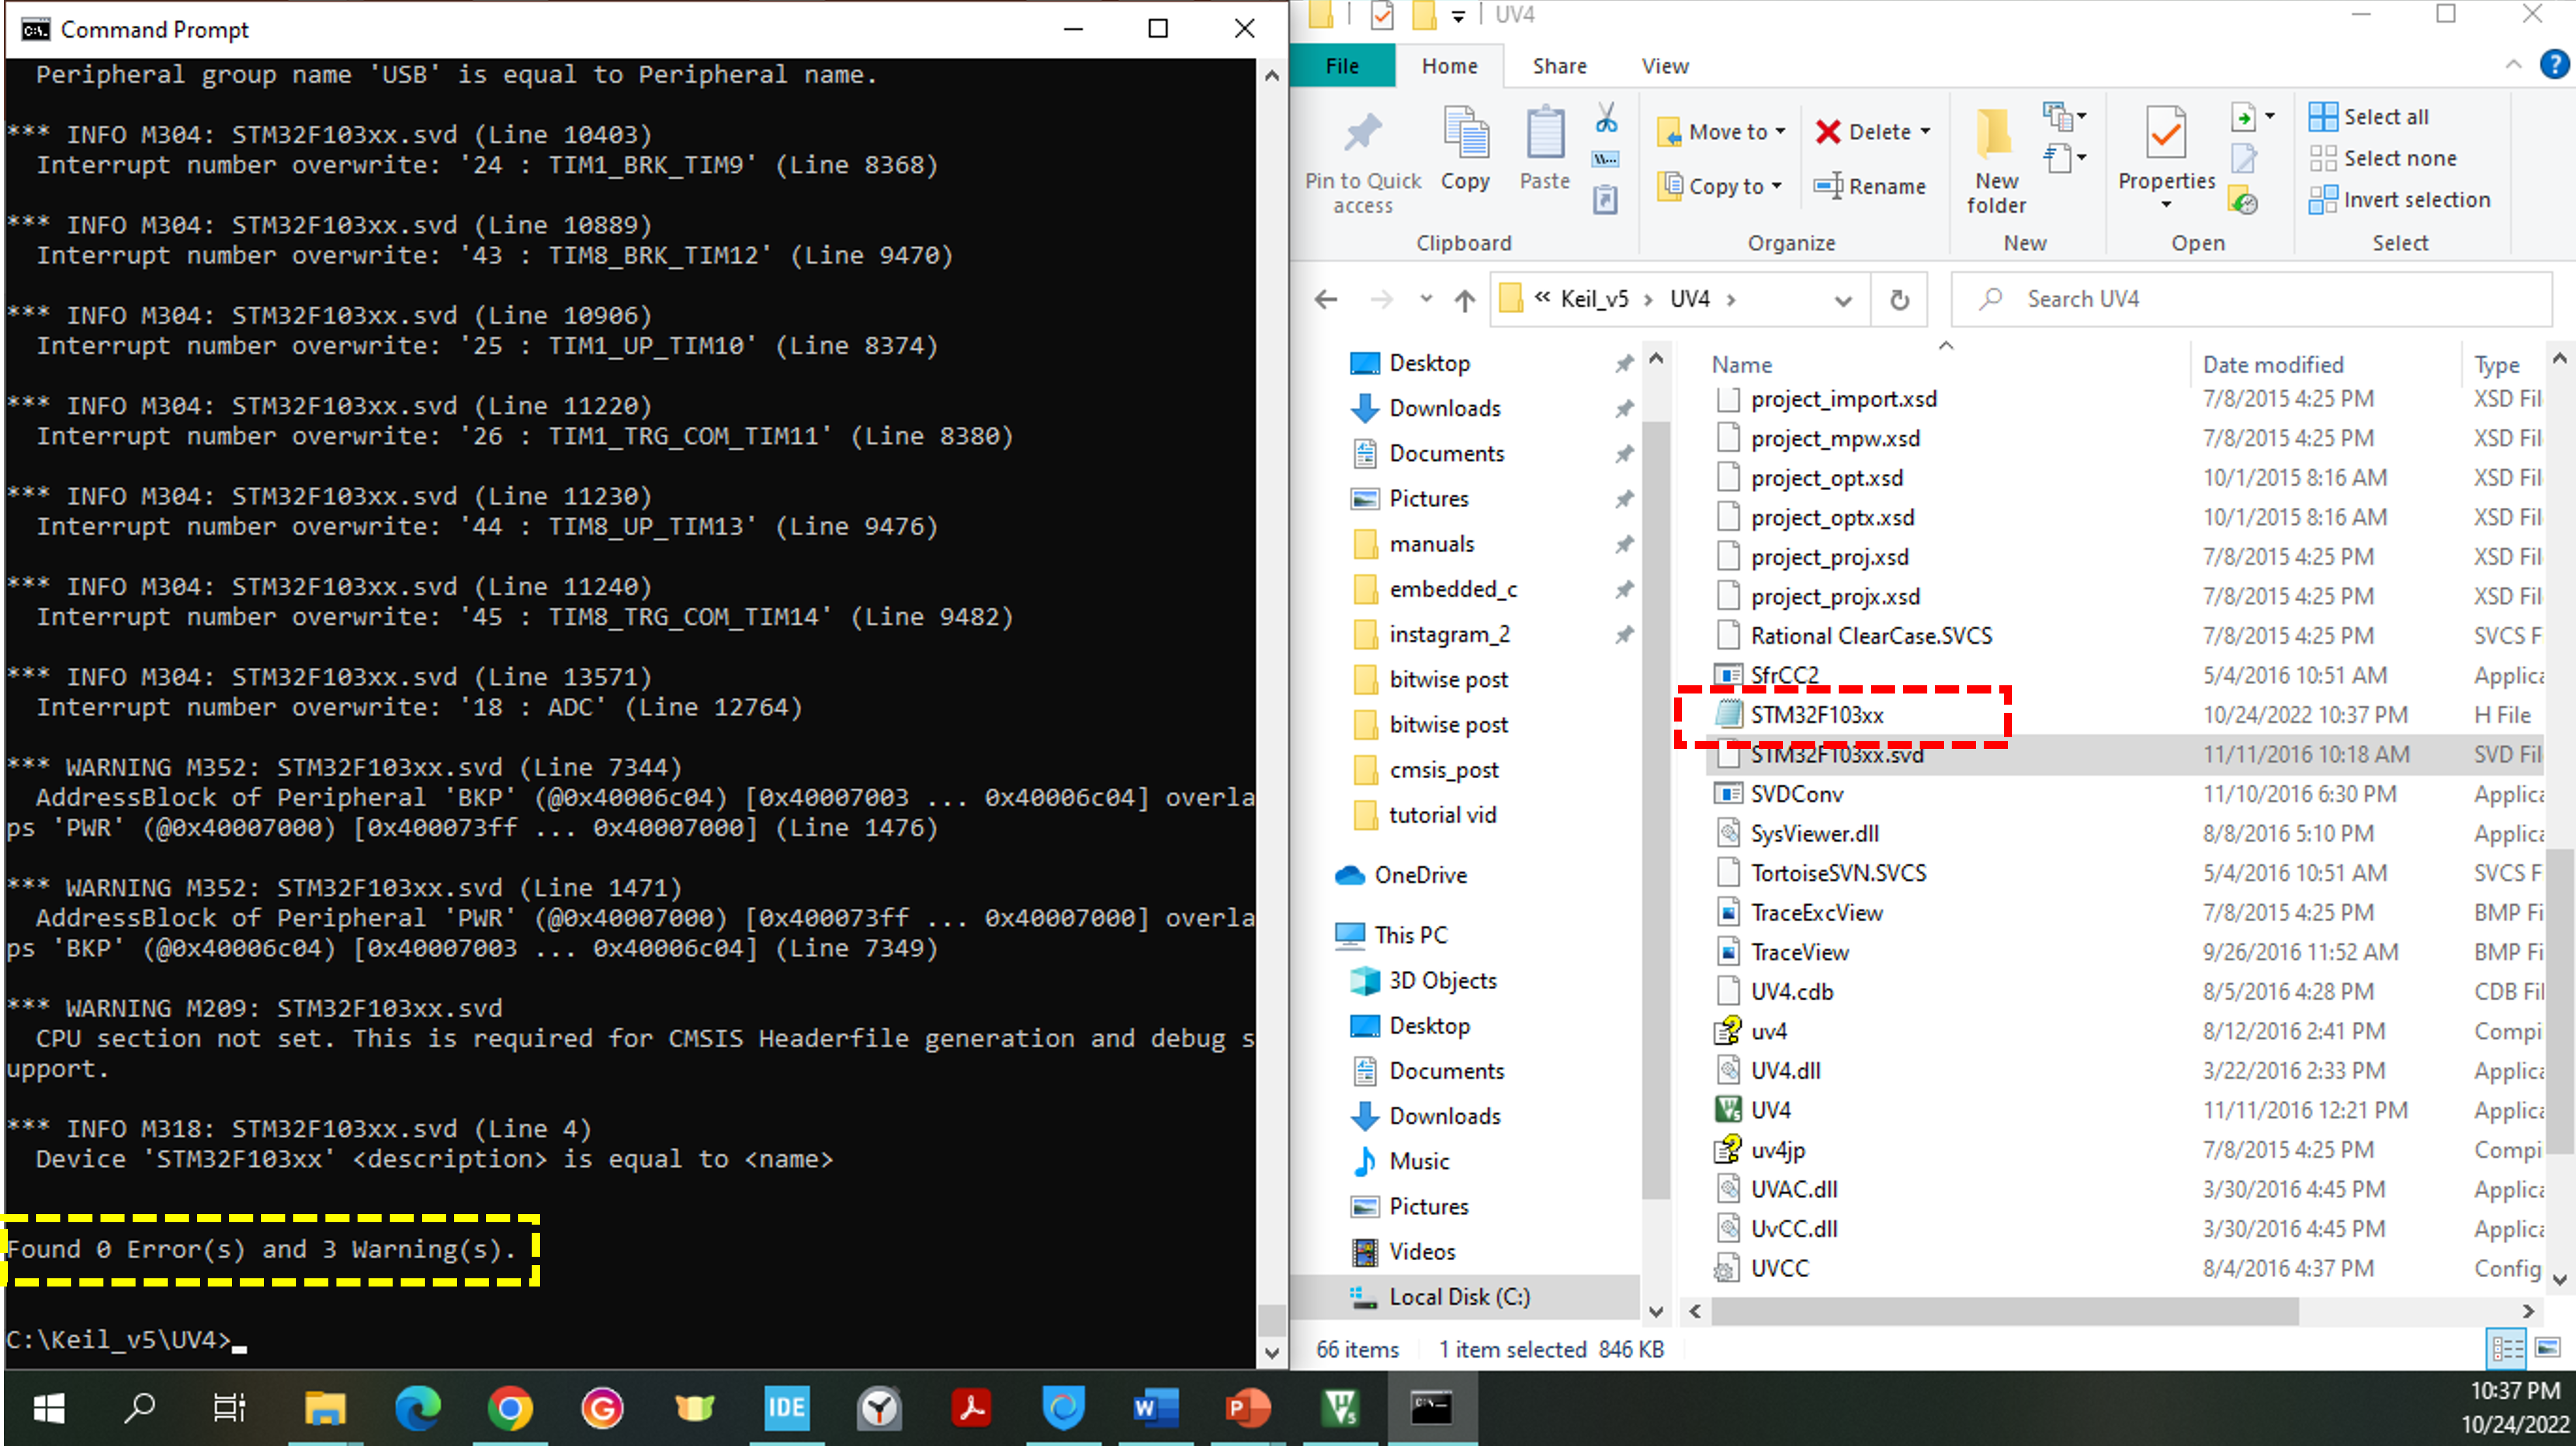Open Task View on taskbar
The height and width of the screenshot is (1446, 2576).
tap(229, 1408)
